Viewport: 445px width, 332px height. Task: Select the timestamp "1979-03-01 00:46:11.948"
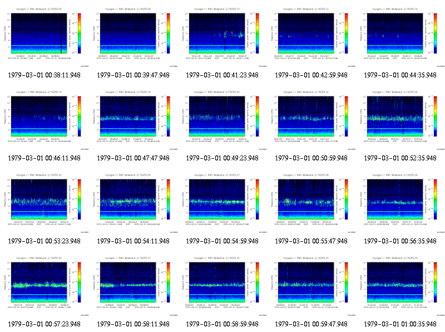coord(44,158)
